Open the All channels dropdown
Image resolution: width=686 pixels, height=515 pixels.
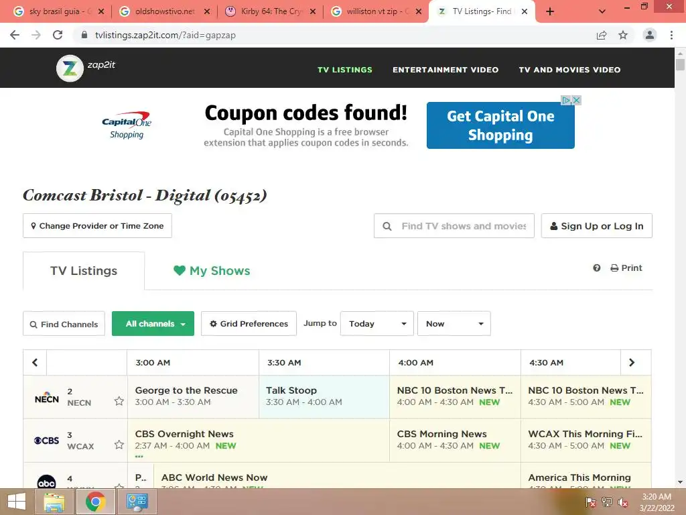pyautogui.click(x=153, y=324)
